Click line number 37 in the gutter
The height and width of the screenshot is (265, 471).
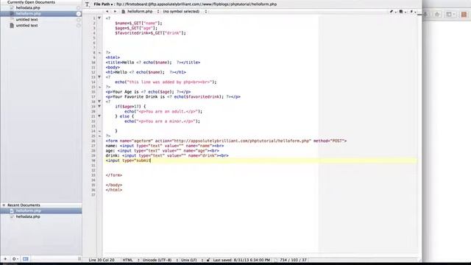[x=93, y=194]
